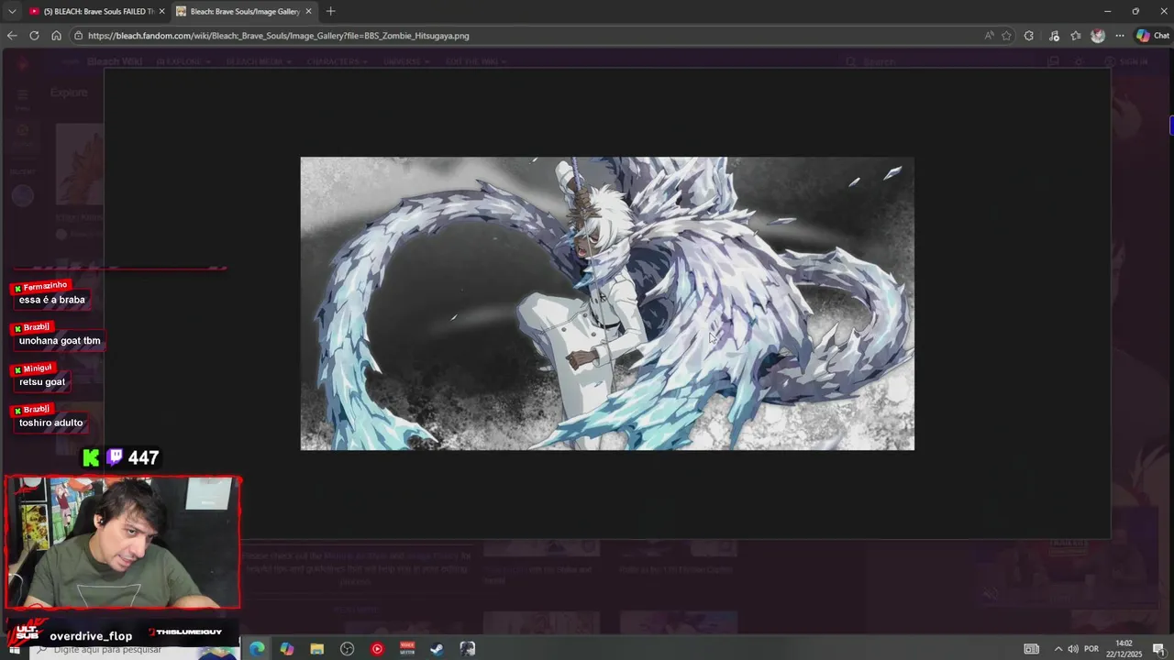Click the Windows Start button

point(14,649)
